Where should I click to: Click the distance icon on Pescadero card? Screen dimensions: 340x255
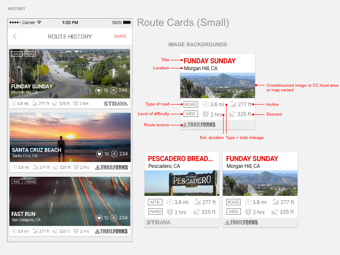[170, 202]
